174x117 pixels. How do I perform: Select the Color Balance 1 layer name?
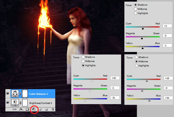(x=39, y=94)
